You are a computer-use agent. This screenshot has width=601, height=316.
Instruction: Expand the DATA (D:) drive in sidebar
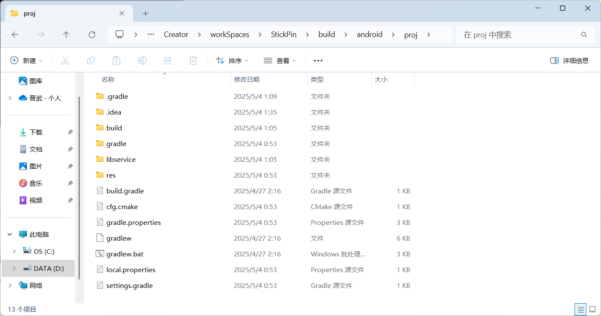pyautogui.click(x=14, y=268)
